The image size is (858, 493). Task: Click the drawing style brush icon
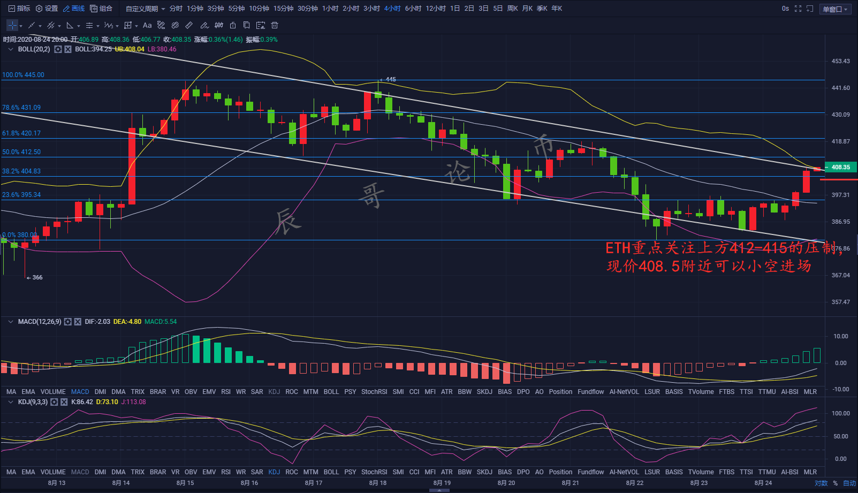click(x=161, y=25)
